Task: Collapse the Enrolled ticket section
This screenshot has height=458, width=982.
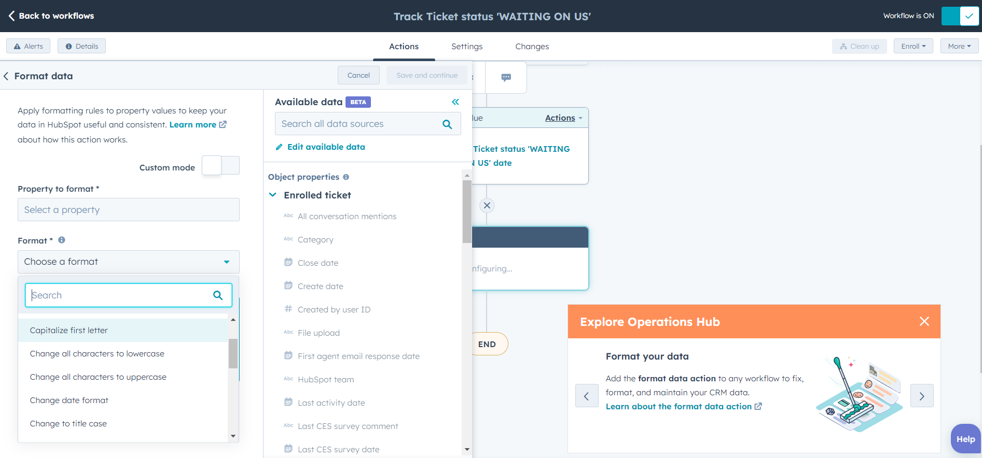Action: [x=273, y=195]
